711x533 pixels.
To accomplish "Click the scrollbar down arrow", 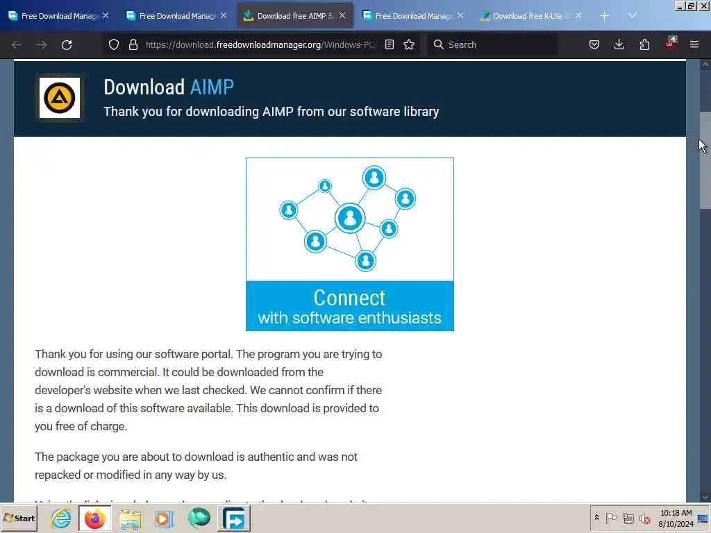I will click(705, 497).
